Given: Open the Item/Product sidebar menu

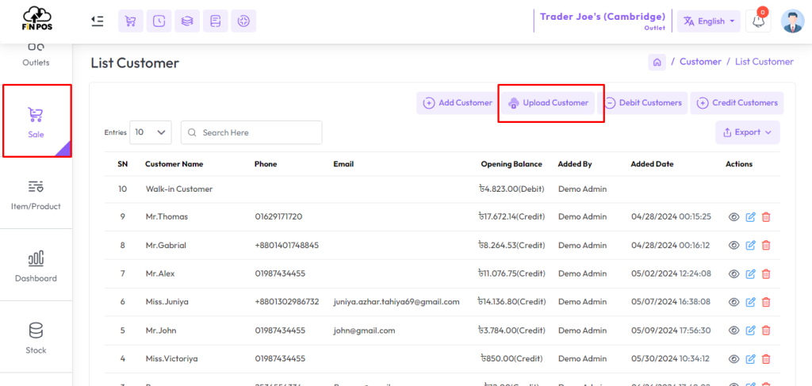Looking at the screenshot, I should coord(36,193).
